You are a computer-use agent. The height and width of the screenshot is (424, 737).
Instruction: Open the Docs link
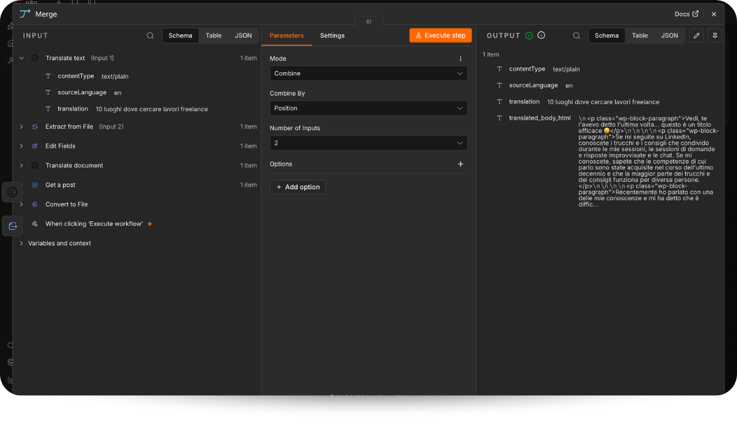687,14
